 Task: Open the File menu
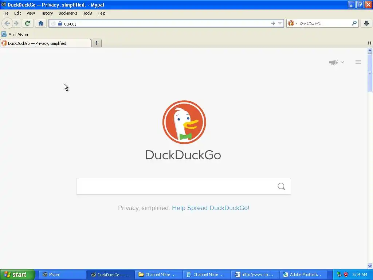[x=5, y=13]
